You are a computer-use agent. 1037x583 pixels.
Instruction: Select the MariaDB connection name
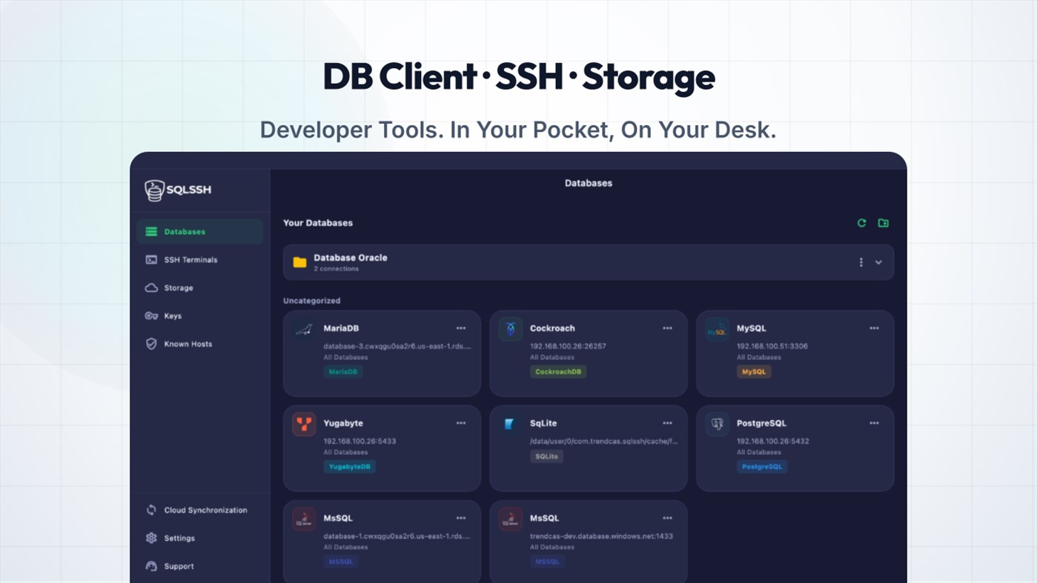tap(341, 328)
